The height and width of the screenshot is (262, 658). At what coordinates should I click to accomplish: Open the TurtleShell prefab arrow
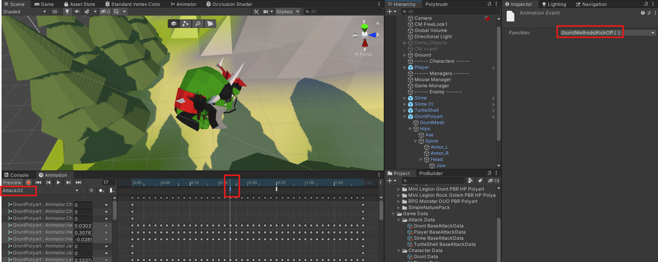point(493,111)
